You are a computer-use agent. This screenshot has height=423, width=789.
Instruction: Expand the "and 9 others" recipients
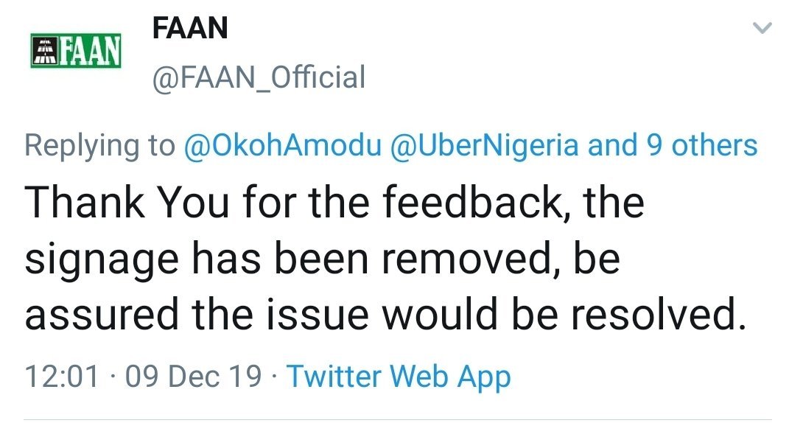click(x=672, y=145)
